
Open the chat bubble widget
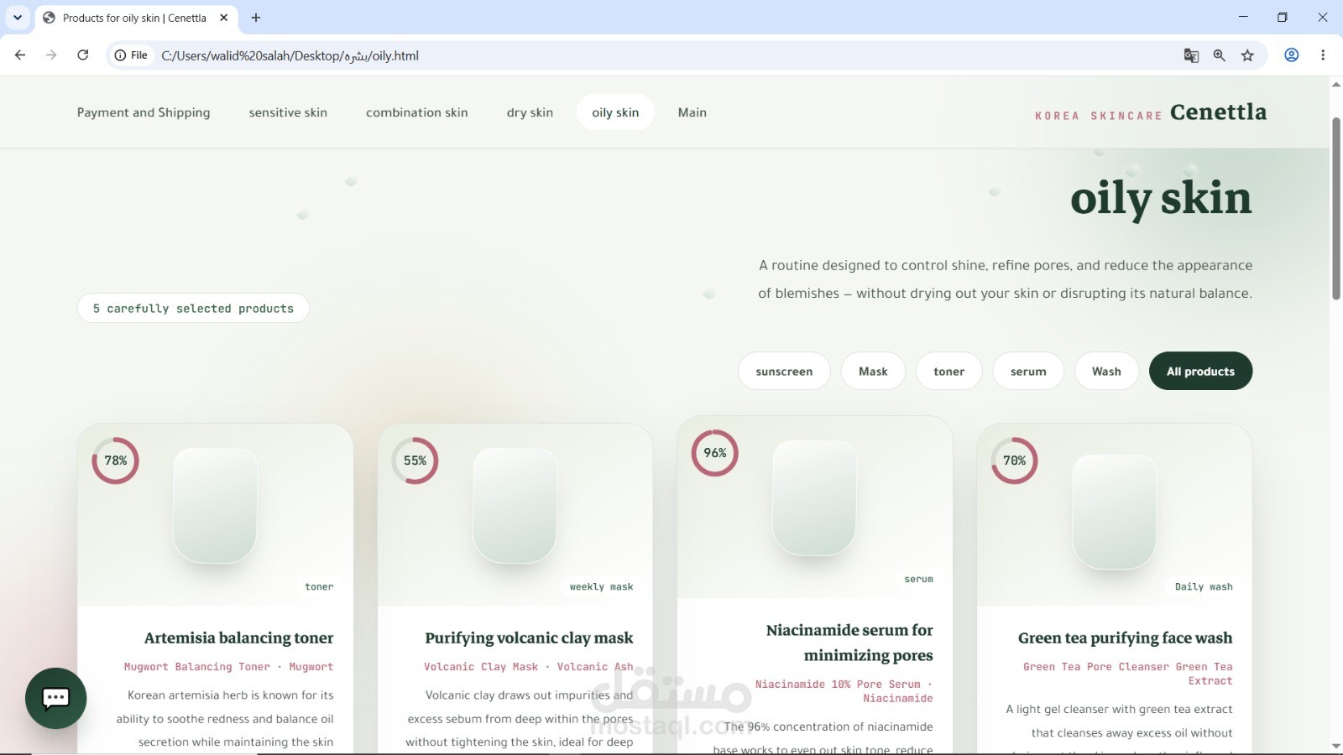click(56, 698)
